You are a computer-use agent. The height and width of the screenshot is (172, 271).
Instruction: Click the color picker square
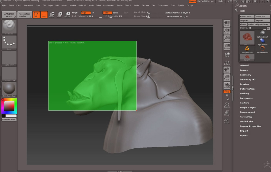click(x=9, y=106)
